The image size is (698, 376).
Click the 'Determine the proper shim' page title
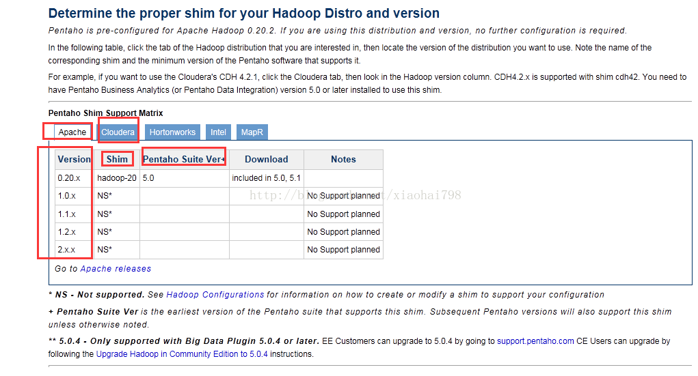click(x=243, y=14)
